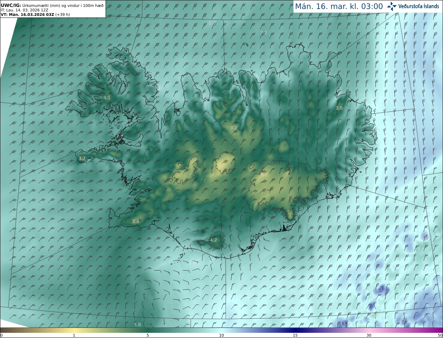Click the 4.2 value on the map
Viewport: 443px width, 338px height.
click(x=214, y=240)
